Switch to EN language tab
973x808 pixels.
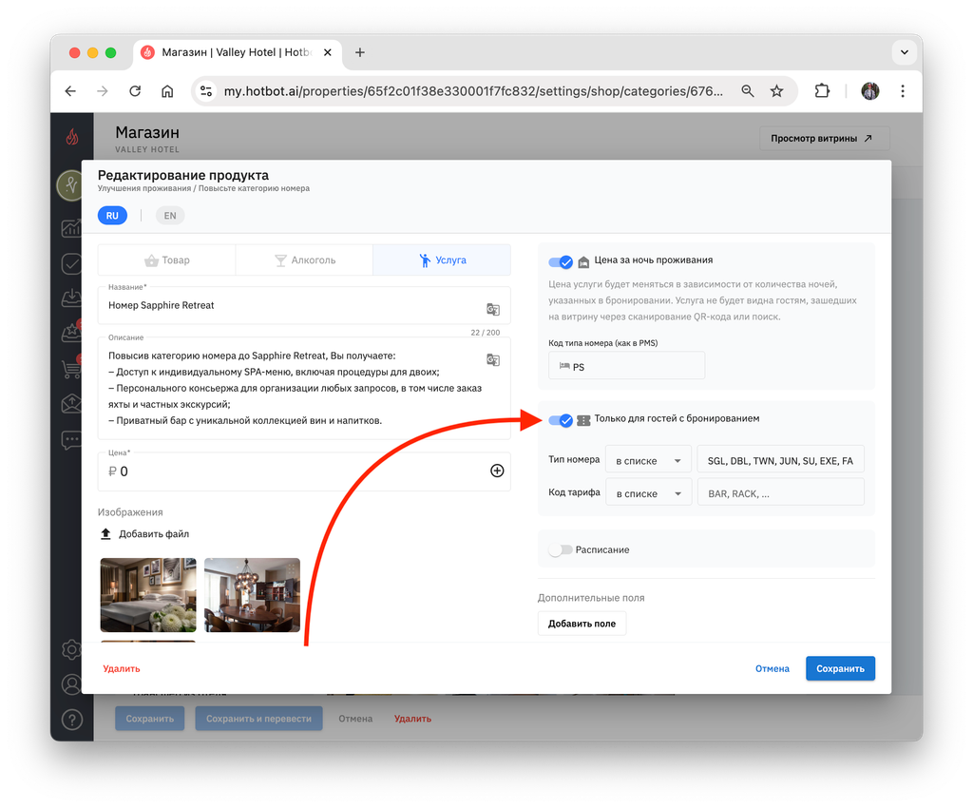170,216
